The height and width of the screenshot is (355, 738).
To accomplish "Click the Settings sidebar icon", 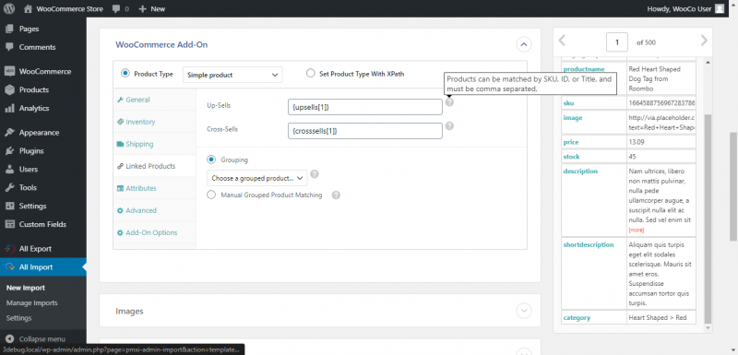I will [9, 206].
